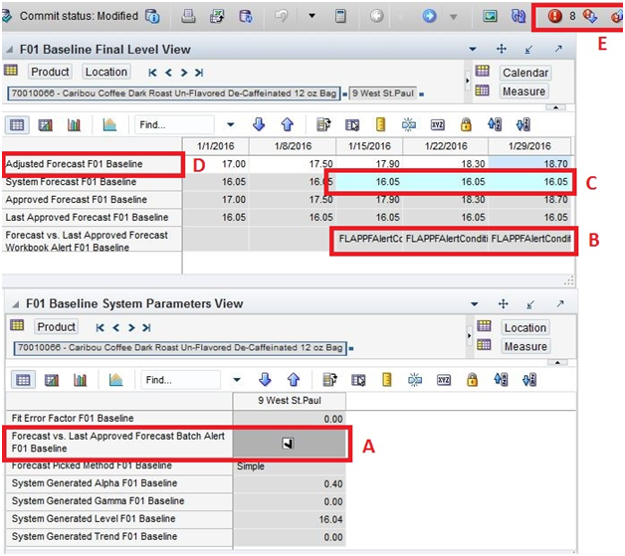Click the print icon in top toolbar
625x556 pixels.
tap(188, 16)
